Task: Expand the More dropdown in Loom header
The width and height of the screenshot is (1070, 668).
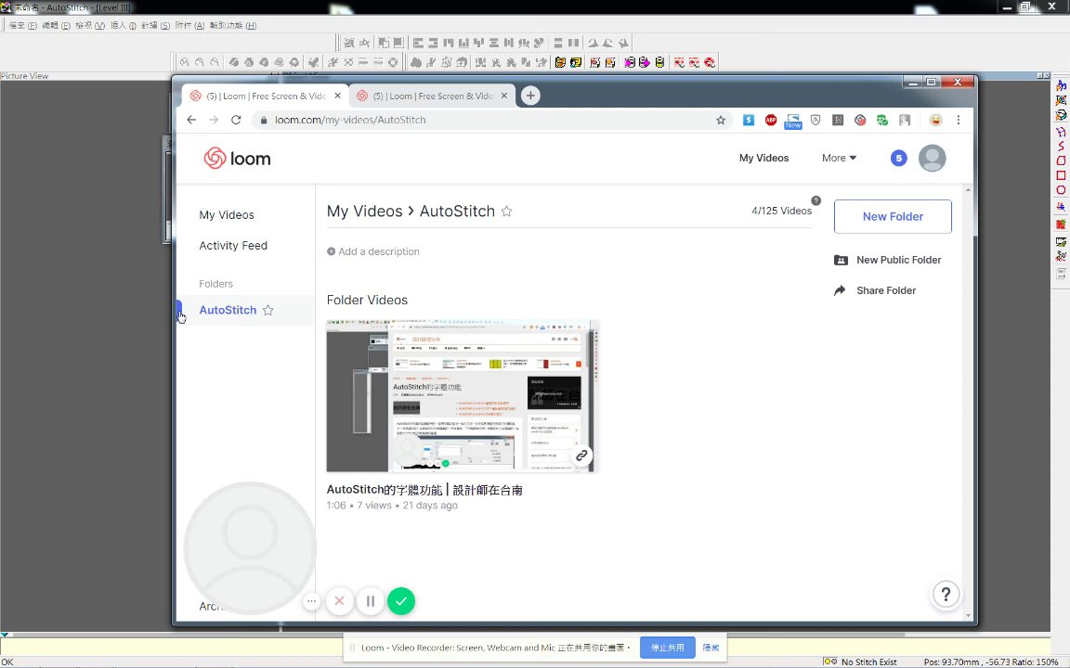Action: click(x=839, y=158)
